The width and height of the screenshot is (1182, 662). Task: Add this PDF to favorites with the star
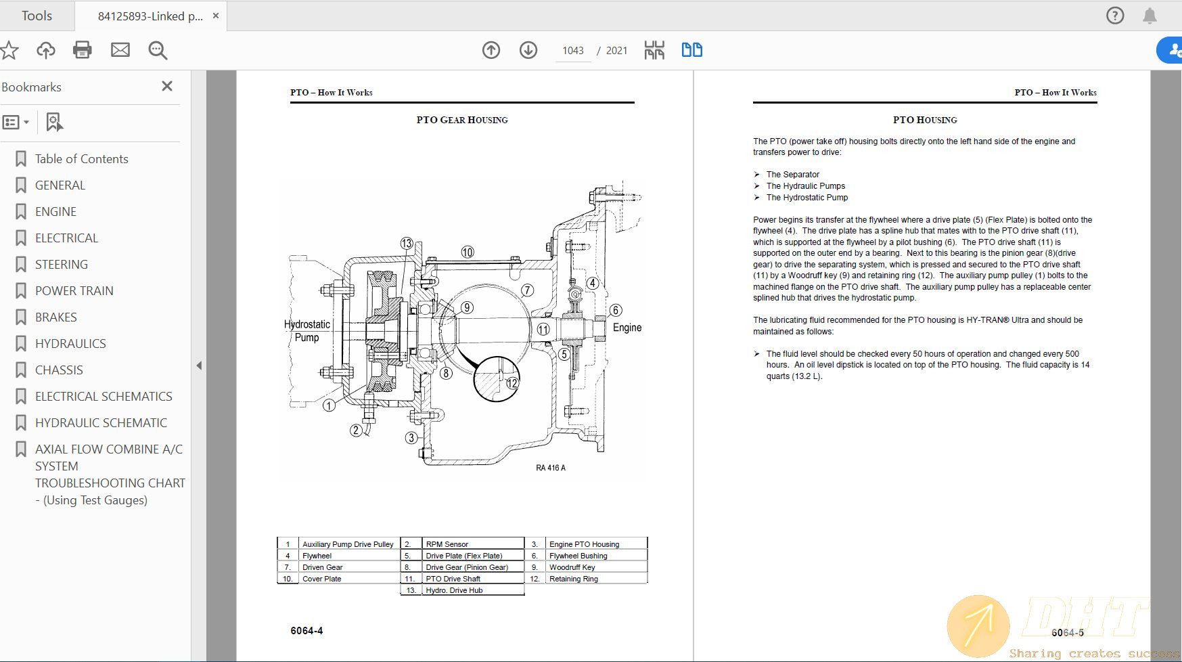click(9, 49)
